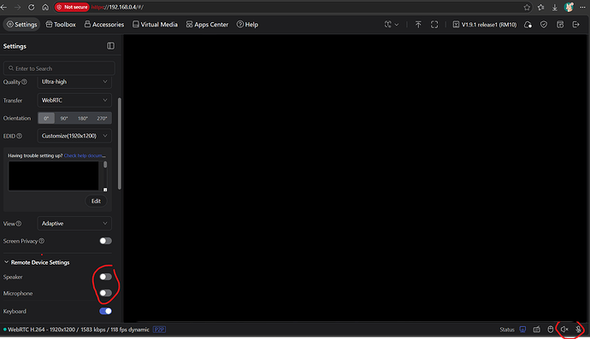Open the Quality Ultra-high dropdown

point(74,82)
